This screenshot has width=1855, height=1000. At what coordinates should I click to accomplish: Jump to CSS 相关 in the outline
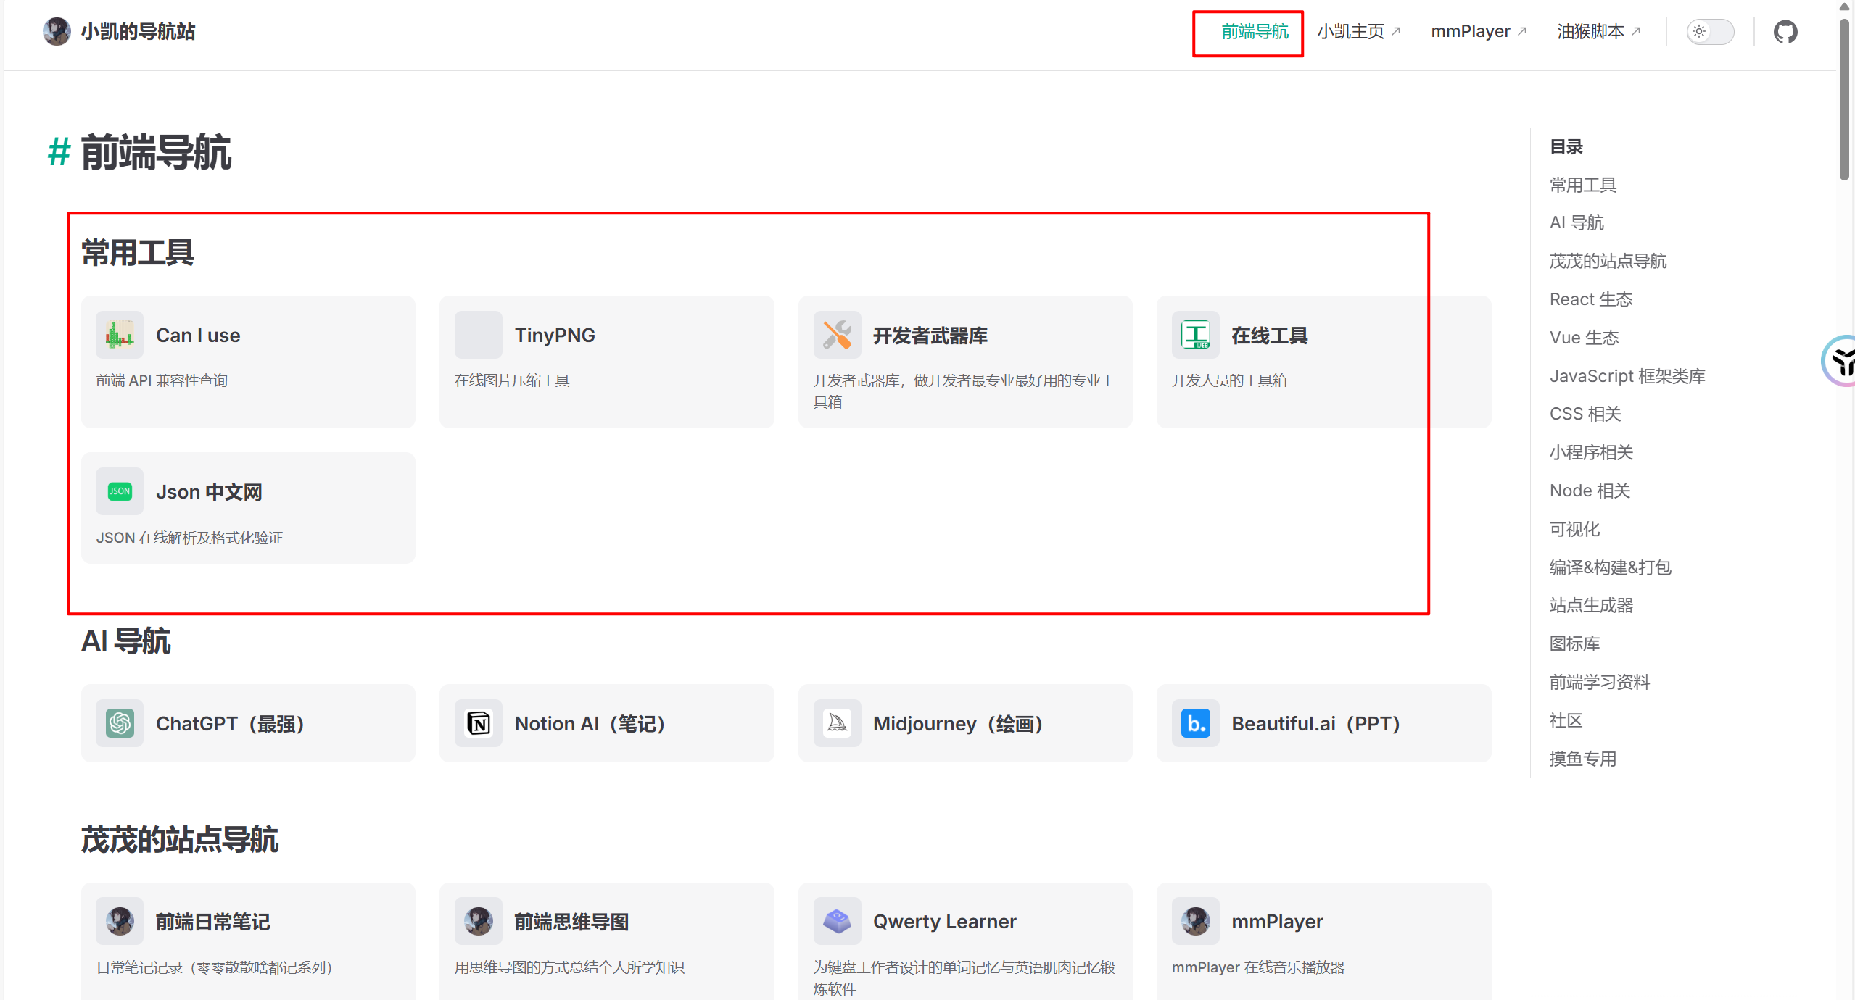tap(1585, 414)
